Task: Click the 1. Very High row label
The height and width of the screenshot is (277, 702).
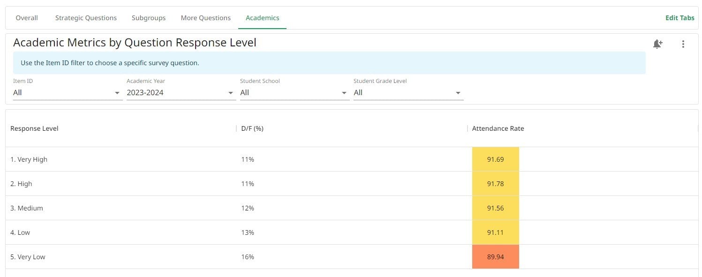Action: point(29,159)
